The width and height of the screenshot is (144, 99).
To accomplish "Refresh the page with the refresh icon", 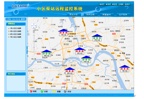I will (121, 4).
